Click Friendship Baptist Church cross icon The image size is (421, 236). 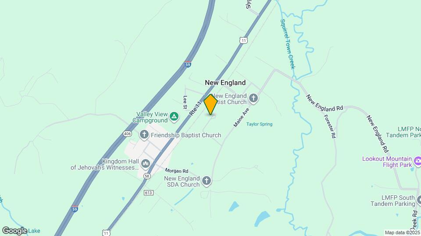pos(144,135)
